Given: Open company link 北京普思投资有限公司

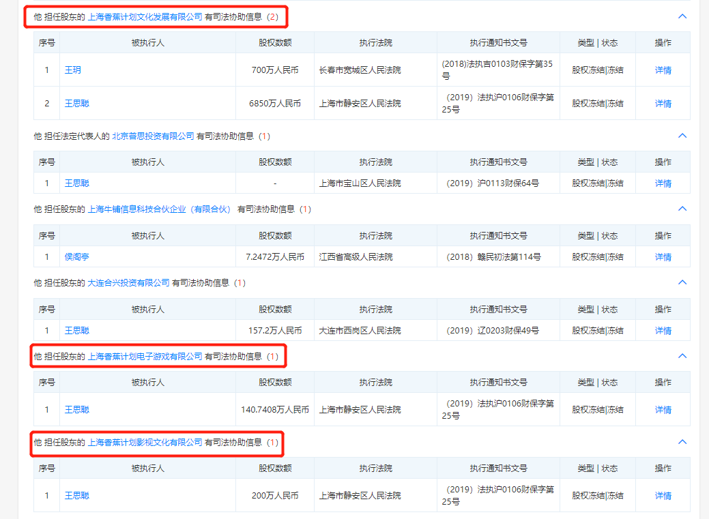Looking at the screenshot, I should pos(153,136).
